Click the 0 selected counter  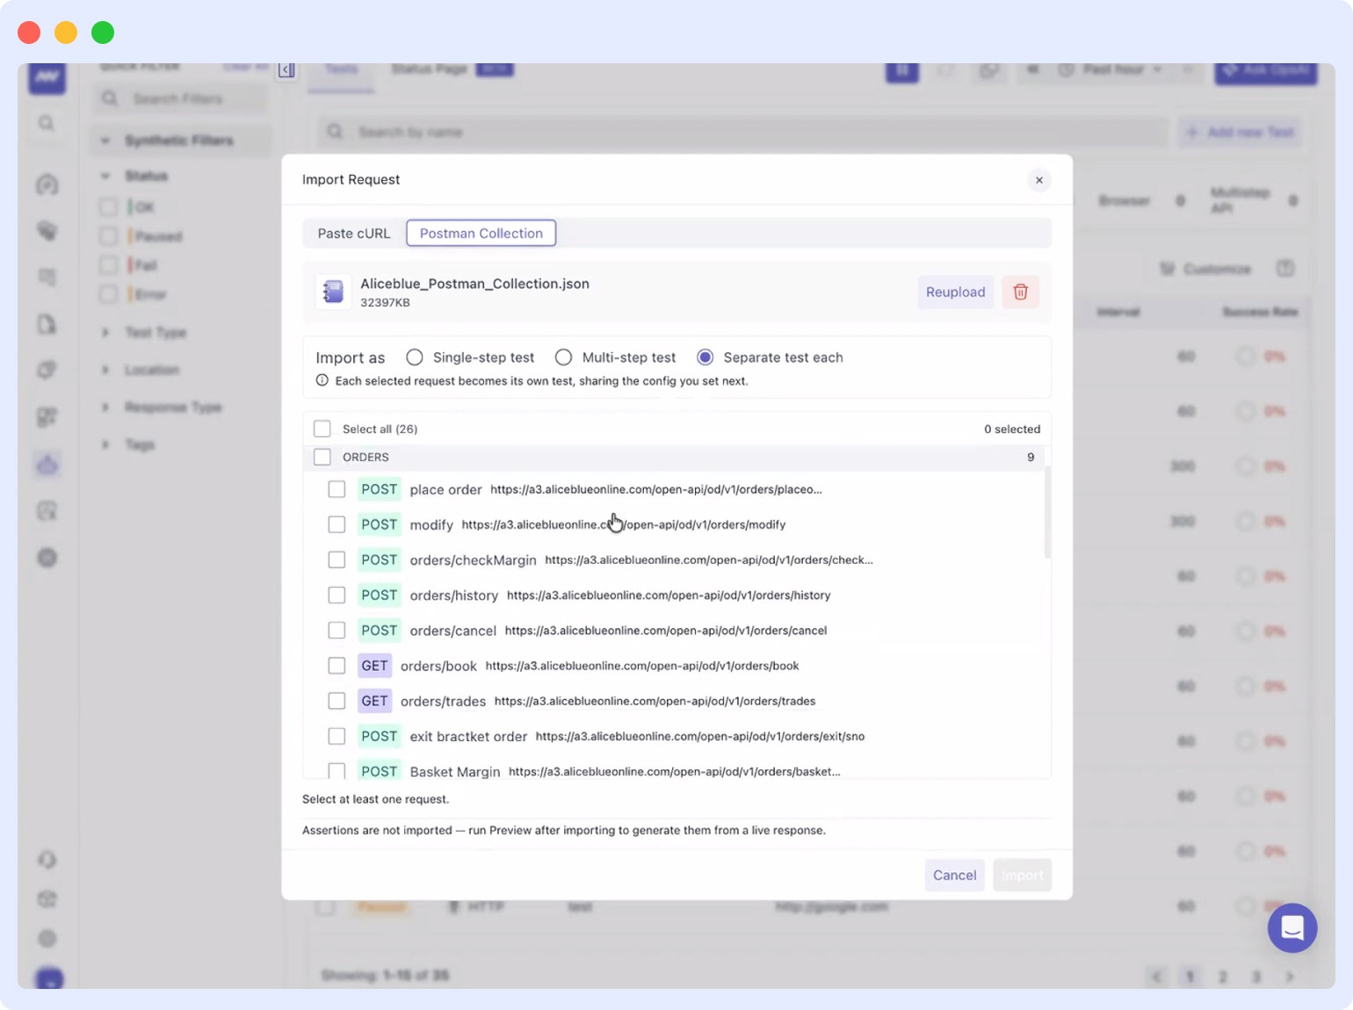pos(1012,429)
